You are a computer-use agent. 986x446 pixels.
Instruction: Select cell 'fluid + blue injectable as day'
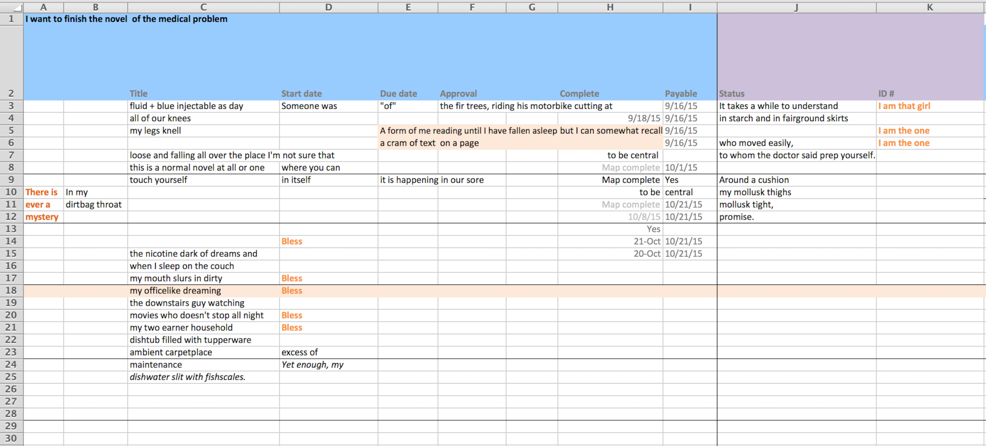pos(204,106)
